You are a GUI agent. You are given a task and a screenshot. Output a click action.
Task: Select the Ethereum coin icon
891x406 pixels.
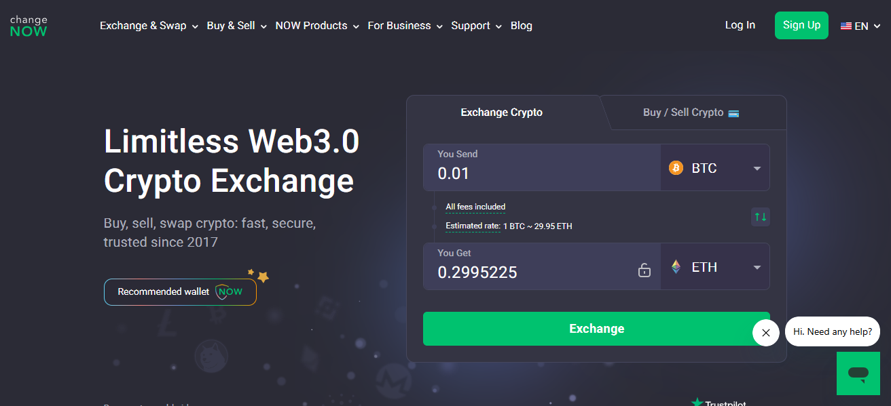pos(675,266)
